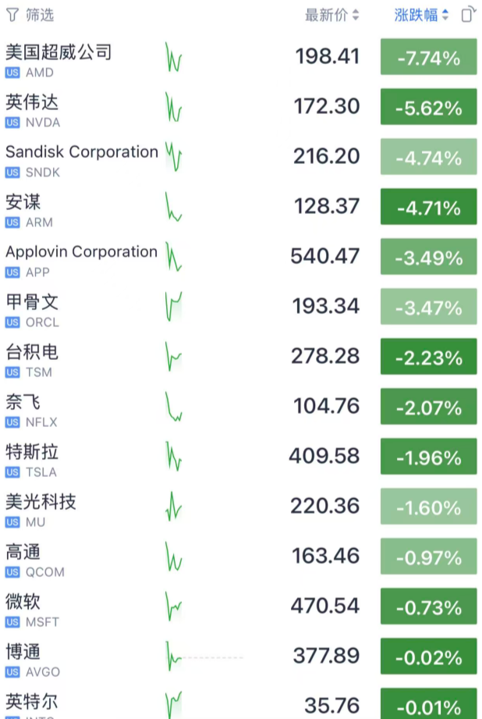This screenshot has height=719, width=482.
Task: Toggle AMD's -7.74% change badge
Action: click(x=428, y=58)
